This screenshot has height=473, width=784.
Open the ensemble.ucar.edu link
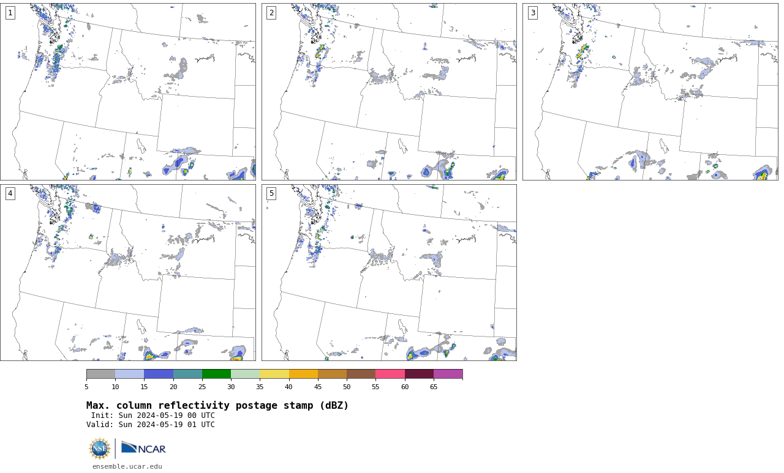coord(127,466)
